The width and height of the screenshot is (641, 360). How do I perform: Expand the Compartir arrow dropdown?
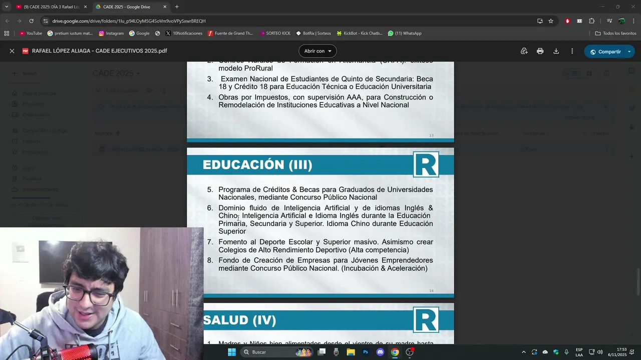[x=629, y=51]
